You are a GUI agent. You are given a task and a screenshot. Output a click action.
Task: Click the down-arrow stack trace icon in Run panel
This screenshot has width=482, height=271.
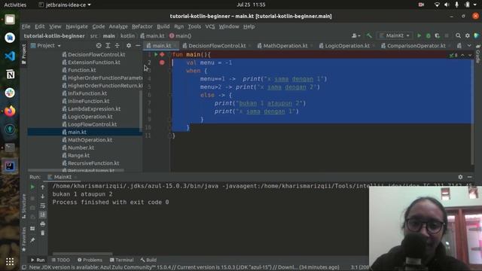(x=43, y=196)
